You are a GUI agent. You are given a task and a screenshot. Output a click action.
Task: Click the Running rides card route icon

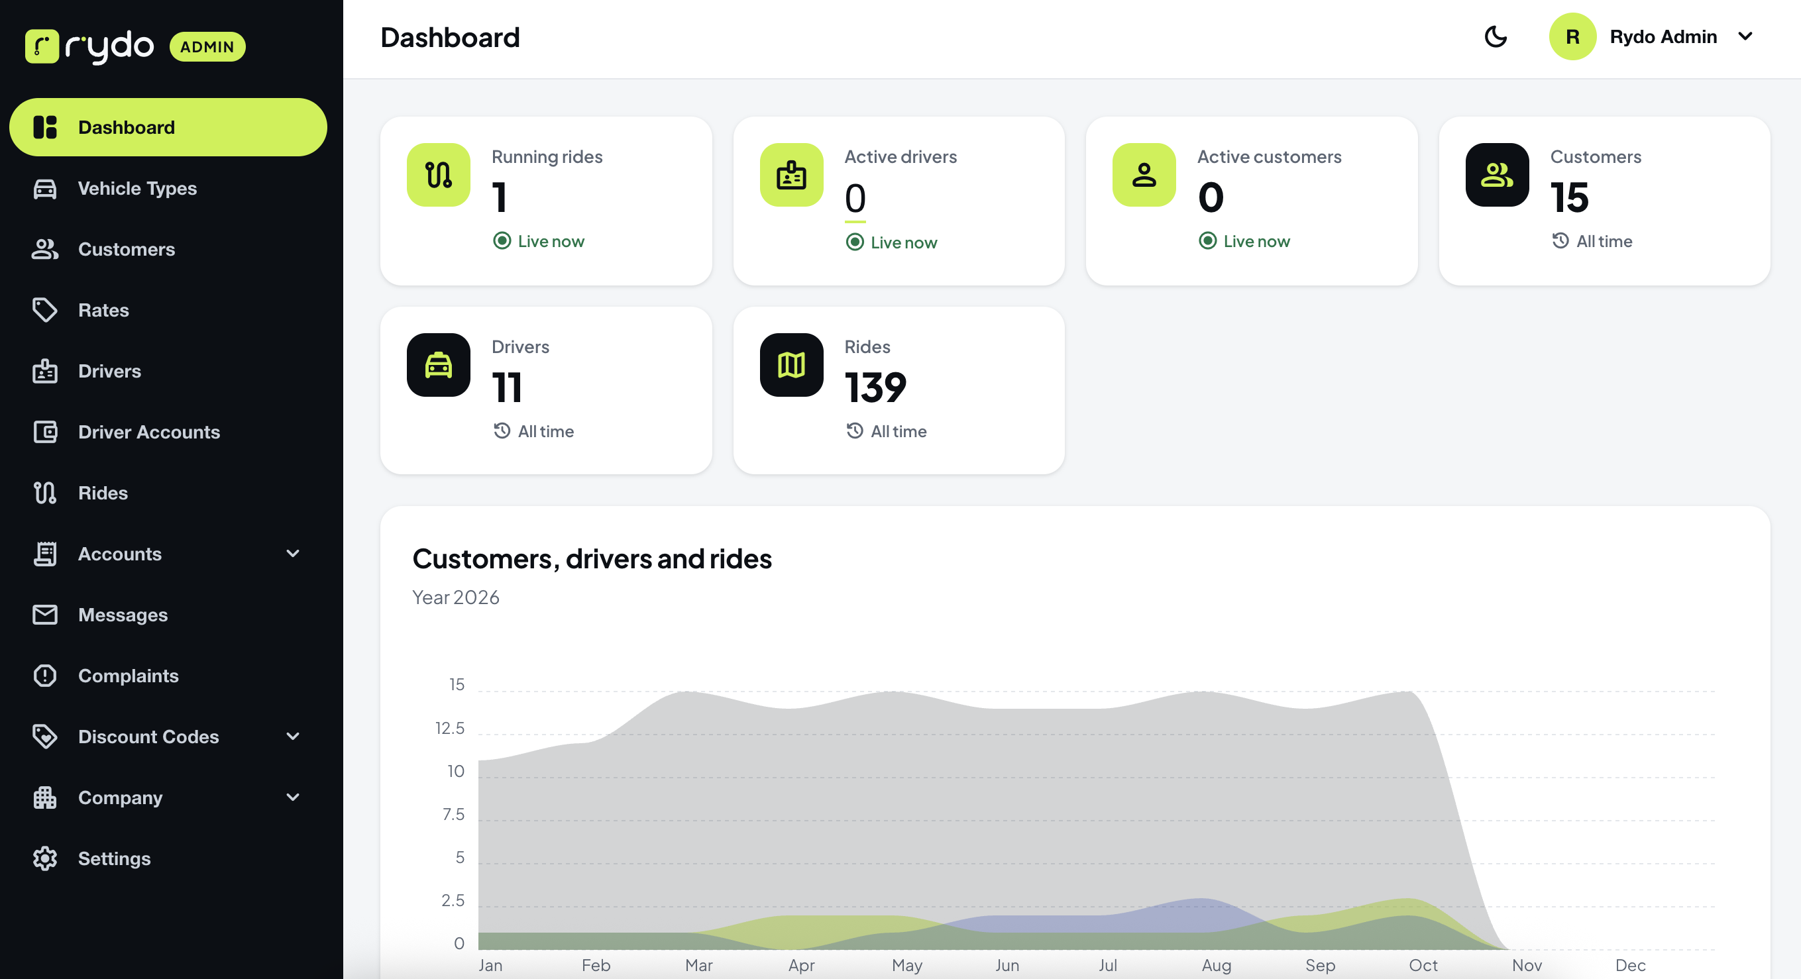click(439, 175)
